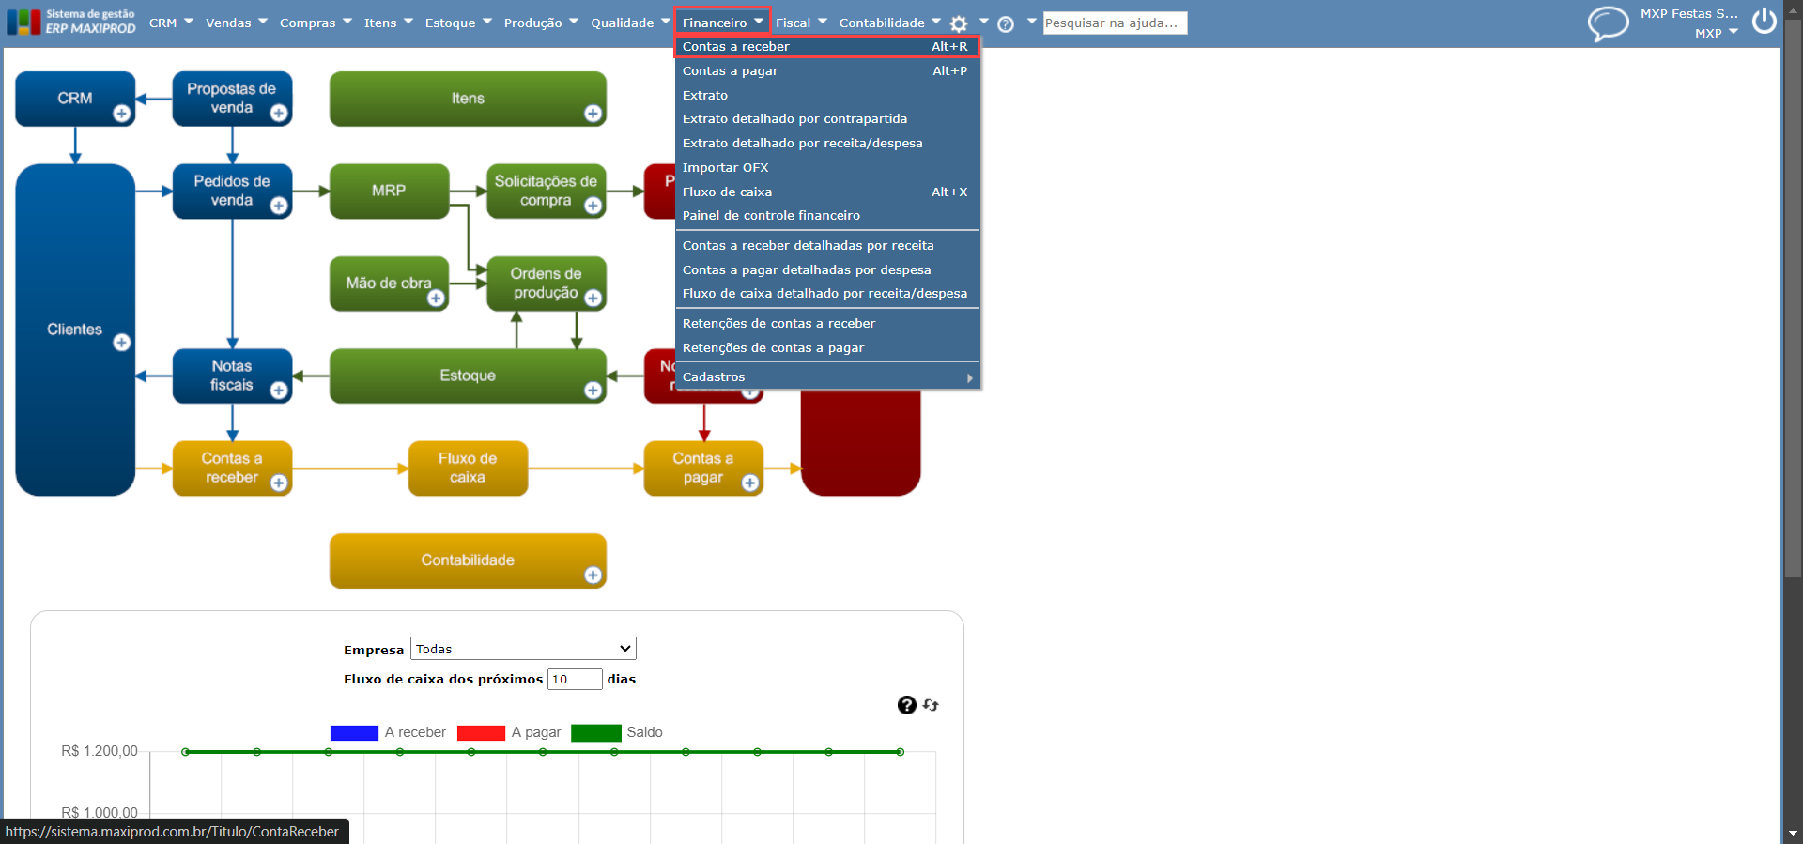Viewport: 1803px width, 844px height.
Task: Click the yellow Contabilidade diagram block
Action: [x=468, y=561]
